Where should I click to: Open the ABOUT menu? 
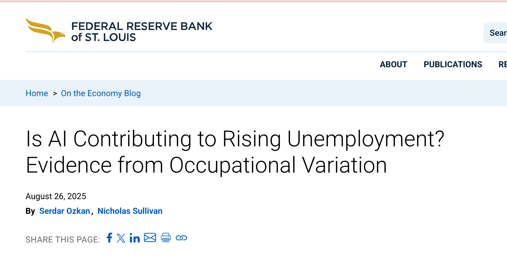393,64
